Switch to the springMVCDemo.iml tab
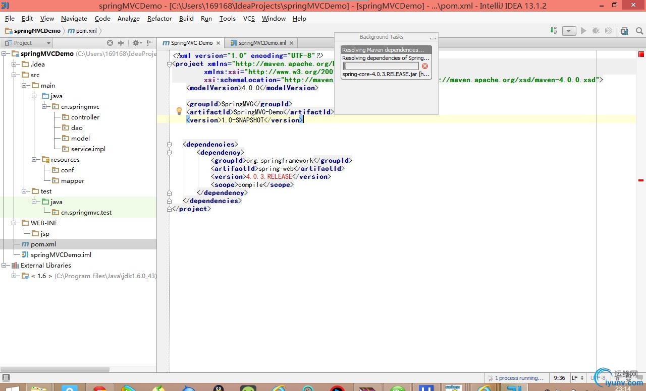 (x=261, y=43)
